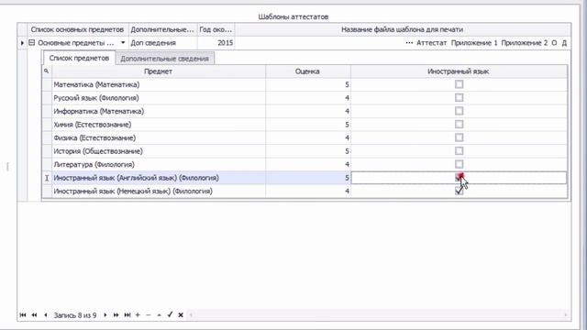This screenshot has height=330, width=587.
Task: Toggle foreign language checkbox for Физика
Action: (459, 137)
